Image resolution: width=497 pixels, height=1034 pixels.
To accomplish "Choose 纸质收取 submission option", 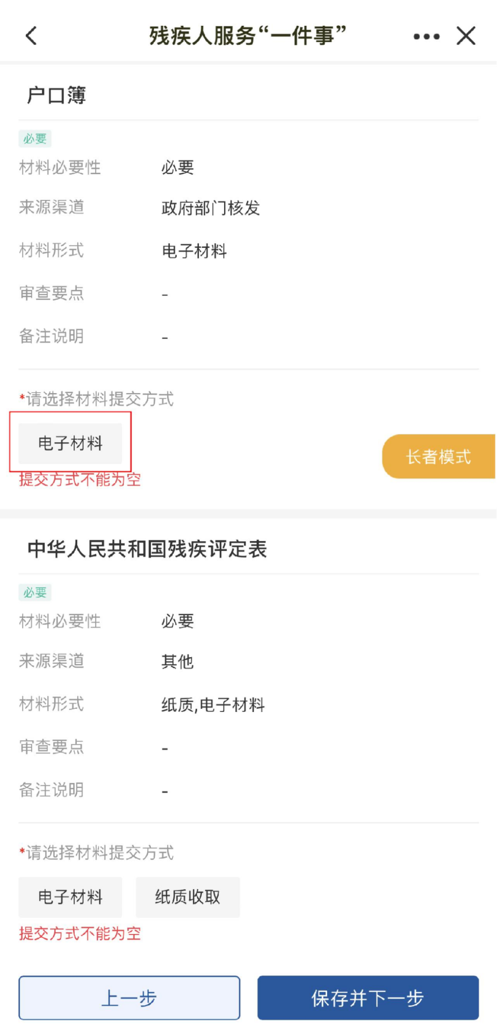I will [x=188, y=897].
